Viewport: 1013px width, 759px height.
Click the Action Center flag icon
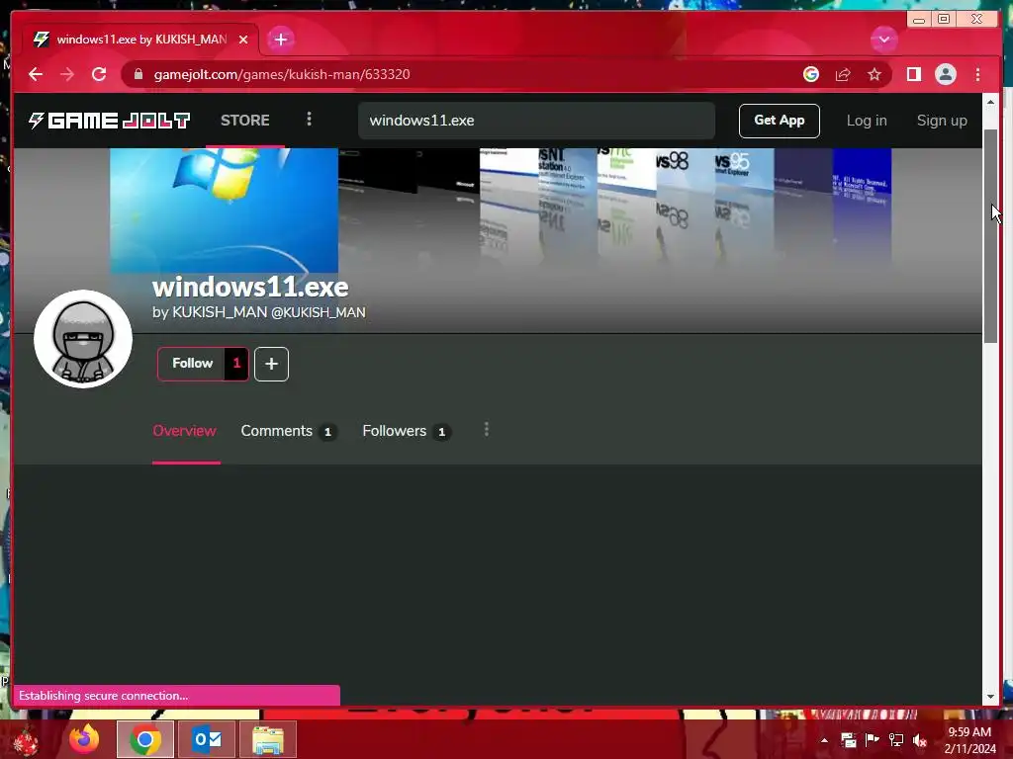coord(873,740)
